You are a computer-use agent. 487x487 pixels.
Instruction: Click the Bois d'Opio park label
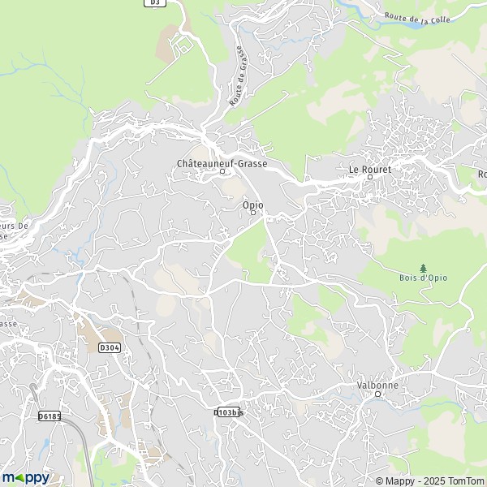click(x=423, y=278)
